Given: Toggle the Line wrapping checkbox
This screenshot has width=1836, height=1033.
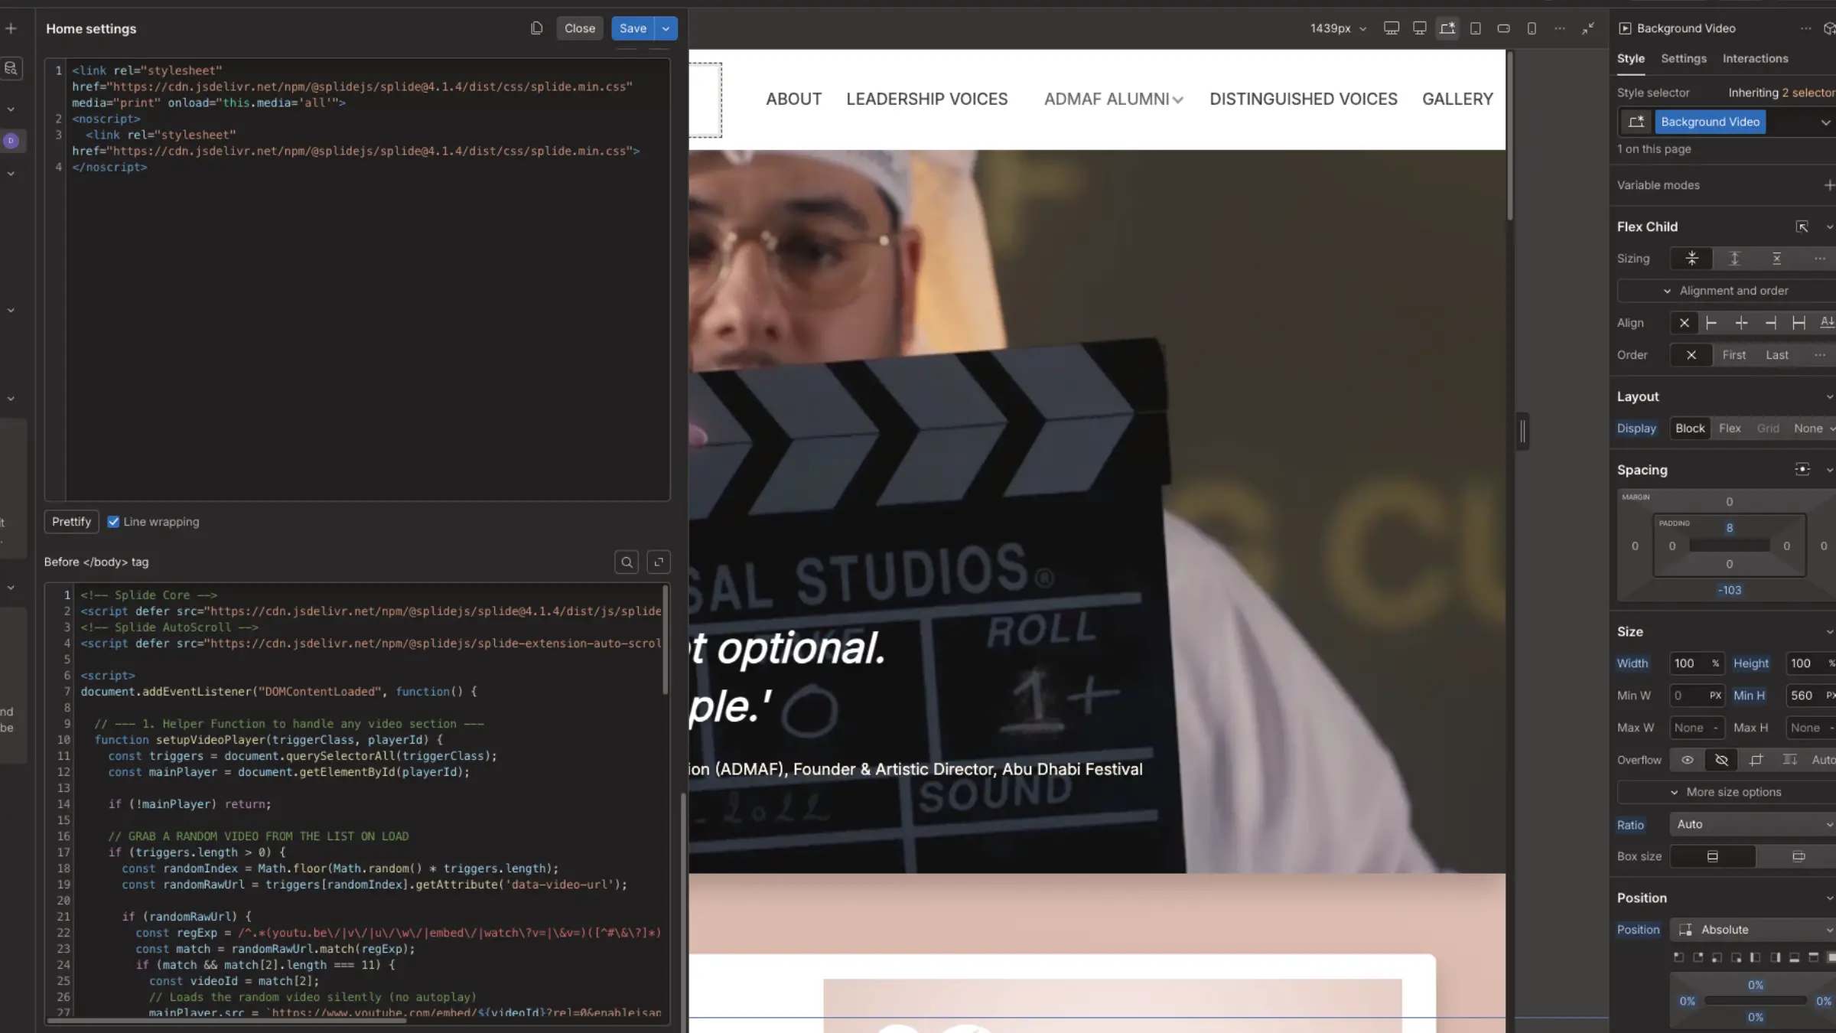Looking at the screenshot, I should click(x=113, y=522).
